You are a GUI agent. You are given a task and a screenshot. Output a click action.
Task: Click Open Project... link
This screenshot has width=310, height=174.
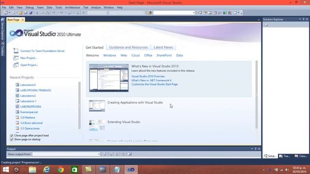pyautogui.click(x=29, y=65)
